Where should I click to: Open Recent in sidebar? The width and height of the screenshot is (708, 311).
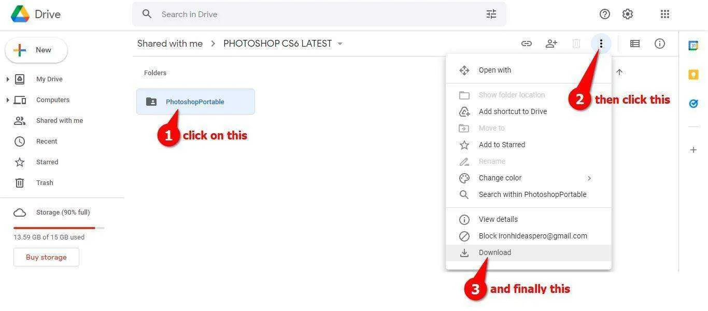(47, 142)
